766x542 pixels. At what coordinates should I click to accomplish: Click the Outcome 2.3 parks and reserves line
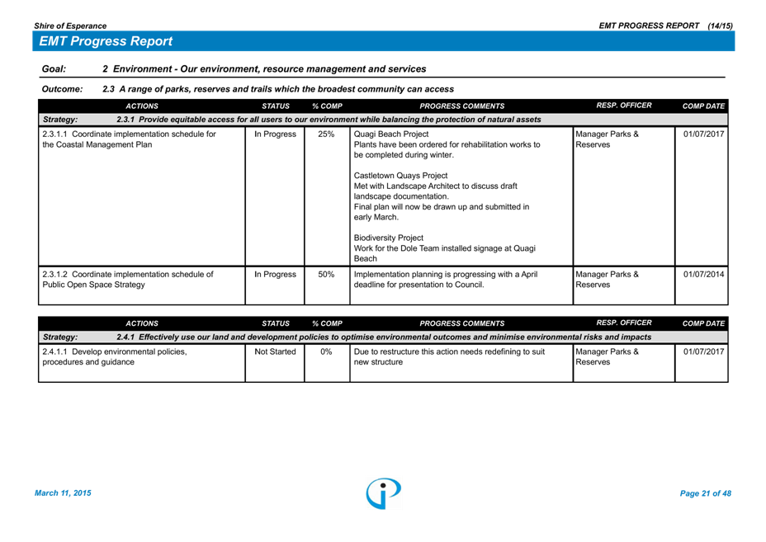coord(277,89)
